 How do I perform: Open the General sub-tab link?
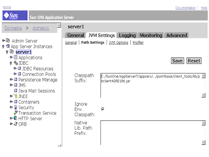click(71, 42)
